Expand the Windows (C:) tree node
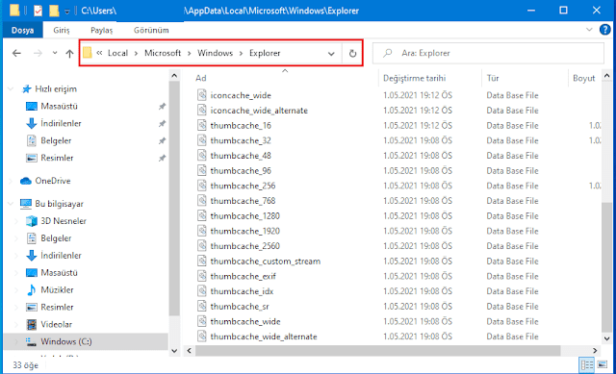 point(16,342)
